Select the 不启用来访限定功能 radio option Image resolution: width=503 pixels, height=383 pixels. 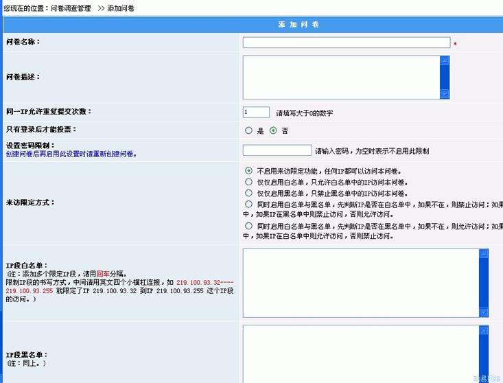click(248, 171)
